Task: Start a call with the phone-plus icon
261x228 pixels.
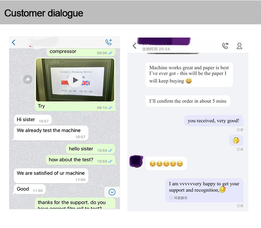Action: click(x=109, y=42)
